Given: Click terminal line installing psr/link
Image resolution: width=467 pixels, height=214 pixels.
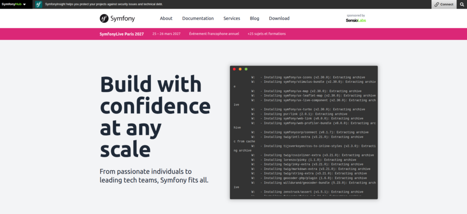Looking at the screenshot, I should tap(299, 114).
